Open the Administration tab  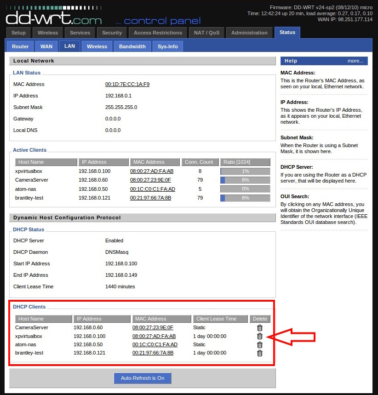[x=249, y=33]
